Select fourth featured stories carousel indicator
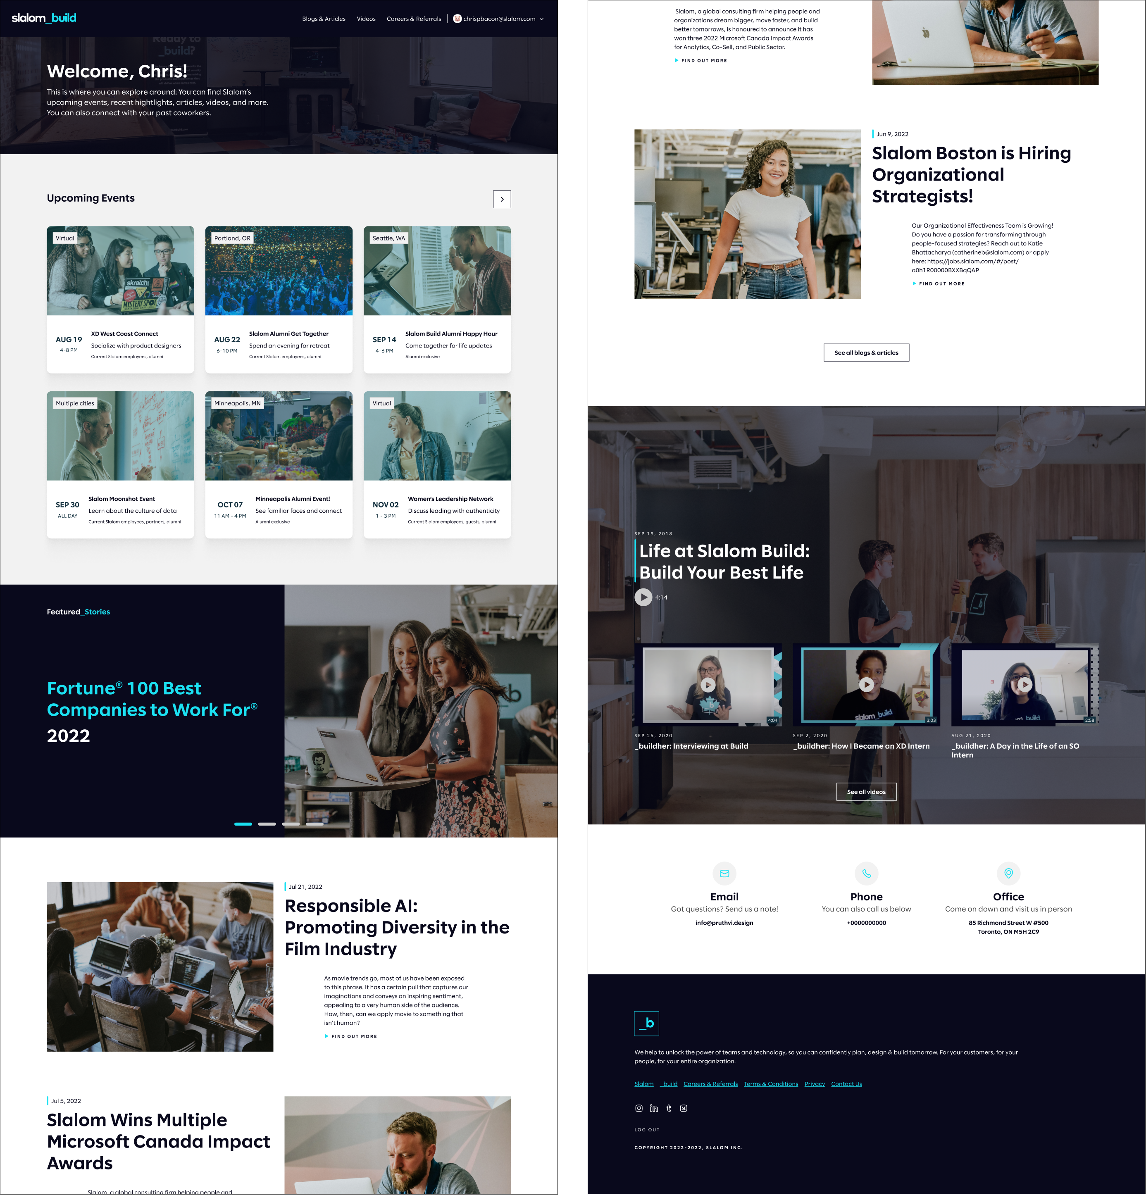This screenshot has width=1146, height=1195. (315, 824)
